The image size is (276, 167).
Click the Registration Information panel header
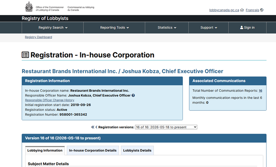102,81
